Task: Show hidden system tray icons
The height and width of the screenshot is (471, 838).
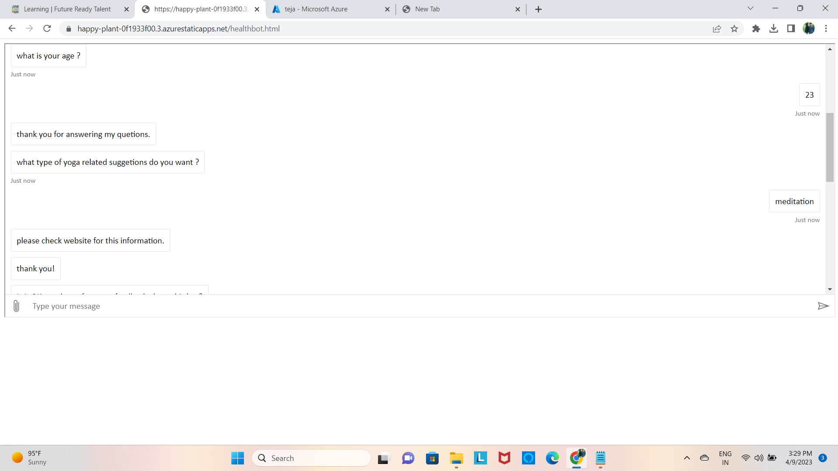Action: pyautogui.click(x=687, y=458)
